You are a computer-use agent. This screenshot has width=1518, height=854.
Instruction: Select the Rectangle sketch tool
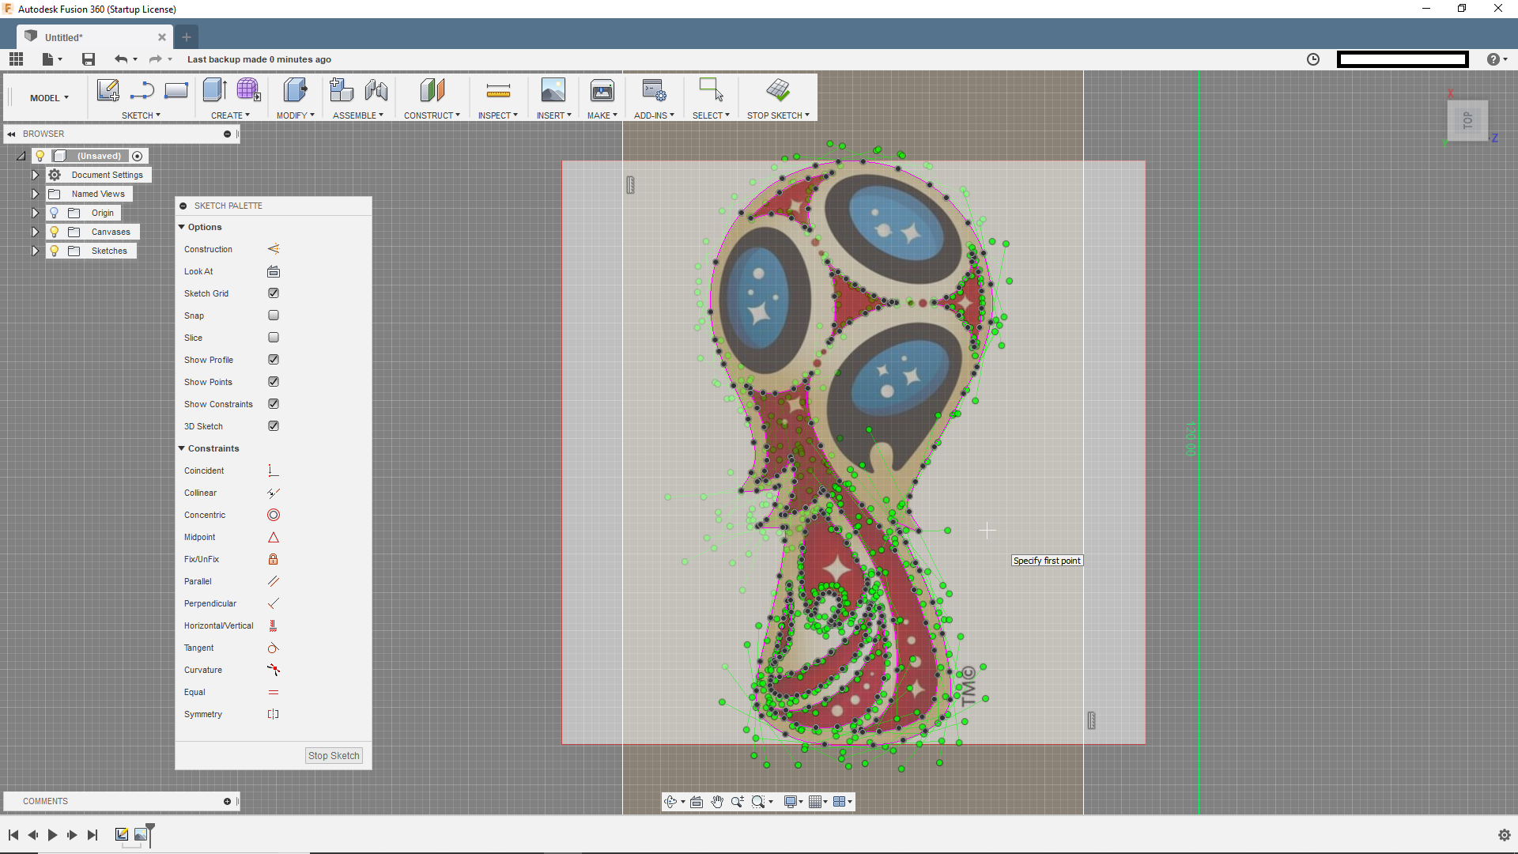click(176, 90)
